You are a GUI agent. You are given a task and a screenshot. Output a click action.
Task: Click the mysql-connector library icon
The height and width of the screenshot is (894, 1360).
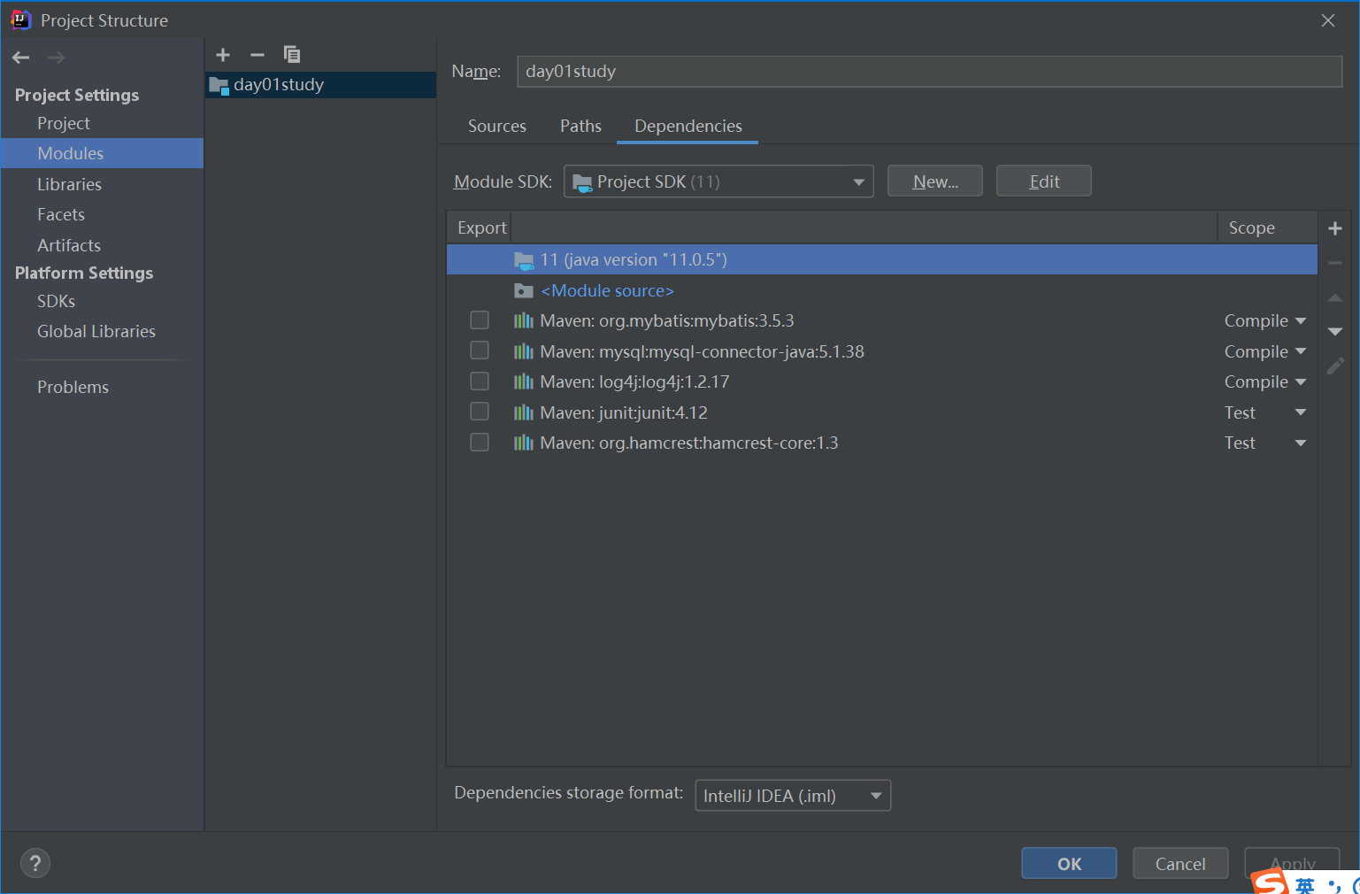pyautogui.click(x=524, y=351)
